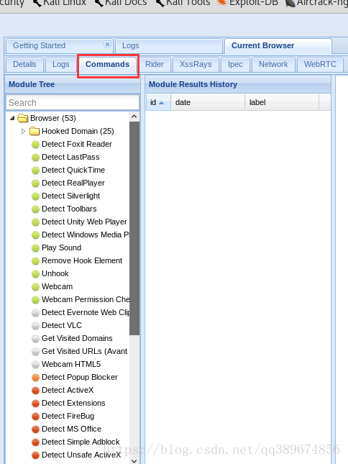Click the label column header
The width and height of the screenshot is (348, 464).
[x=282, y=102]
